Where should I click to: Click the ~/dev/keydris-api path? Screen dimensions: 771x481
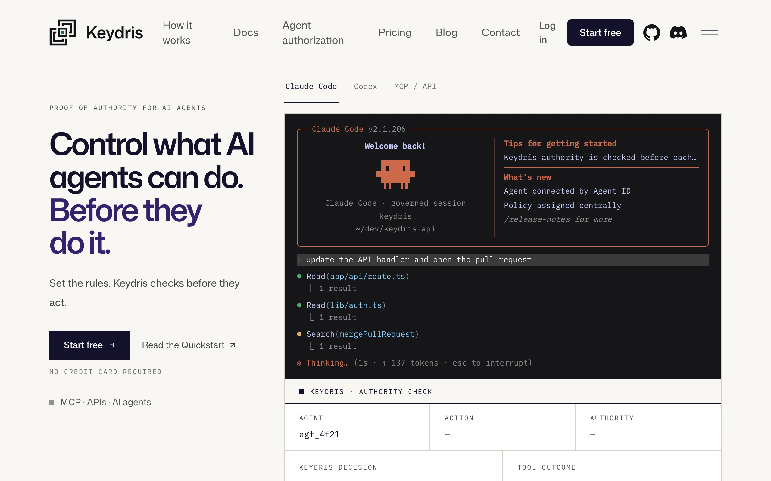395,229
